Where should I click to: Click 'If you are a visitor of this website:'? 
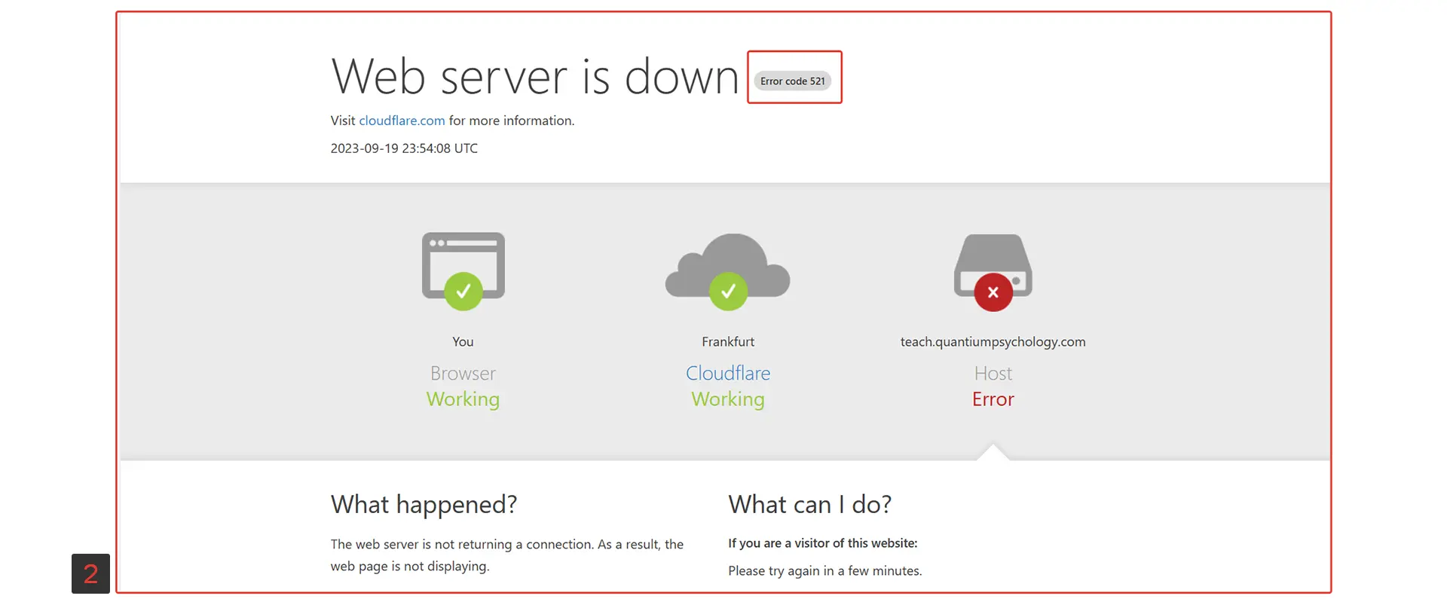(822, 543)
